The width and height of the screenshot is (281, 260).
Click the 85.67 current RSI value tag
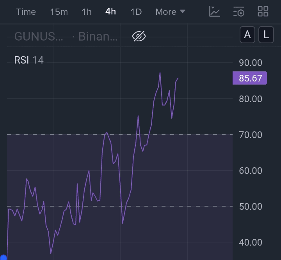click(x=250, y=78)
